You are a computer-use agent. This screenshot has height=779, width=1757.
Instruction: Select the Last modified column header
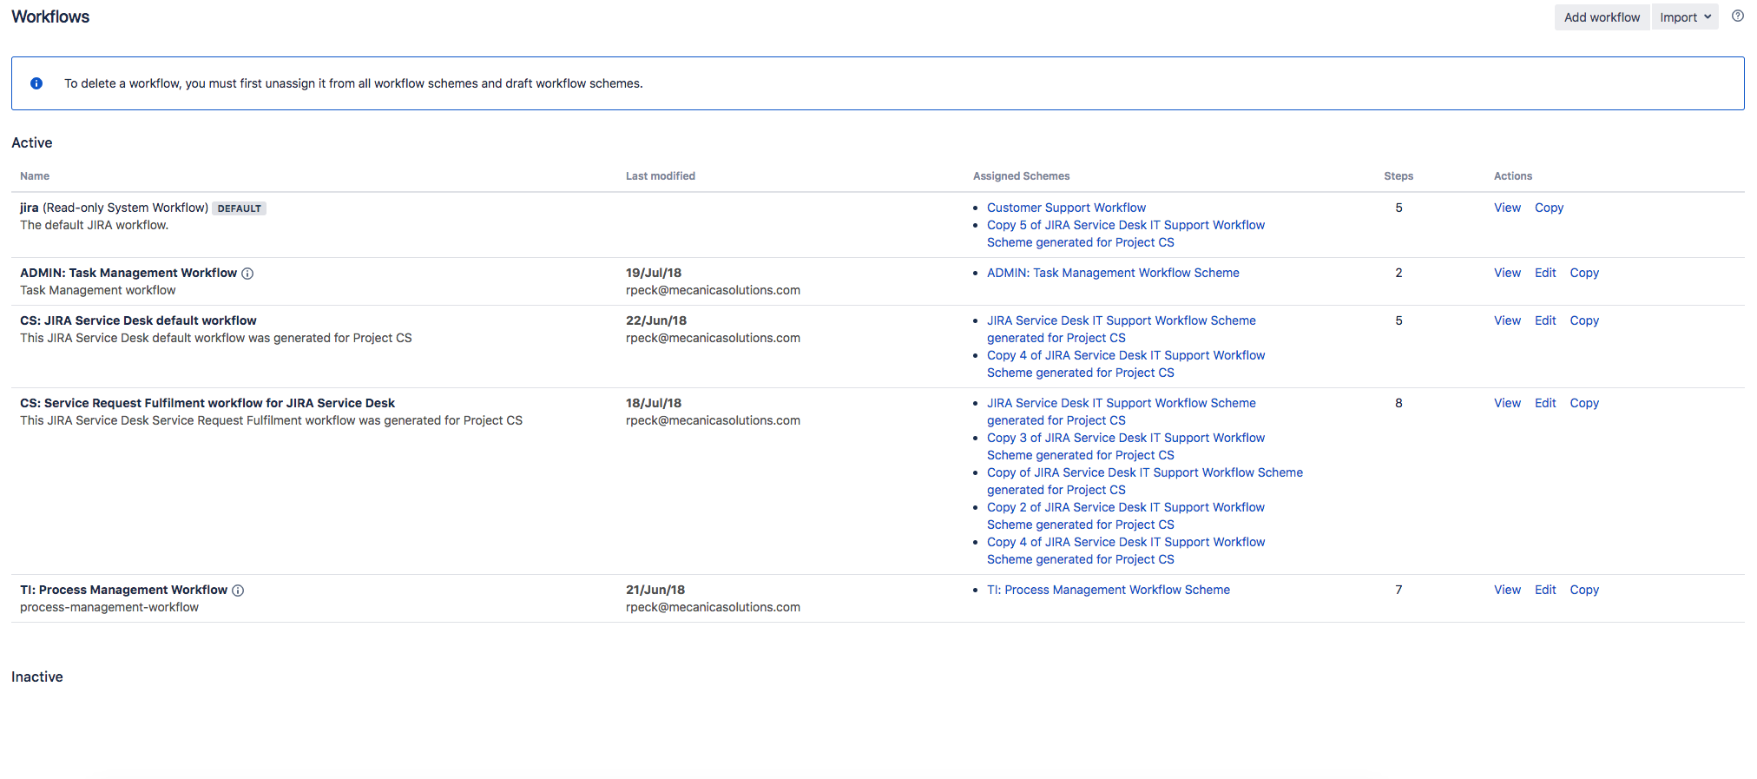[x=661, y=176]
